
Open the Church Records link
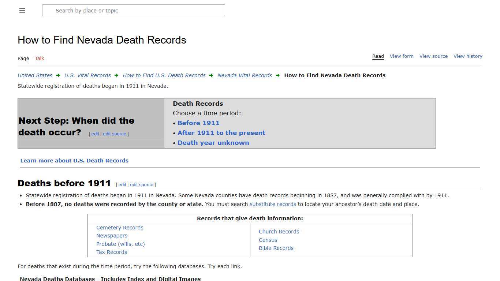click(x=279, y=231)
